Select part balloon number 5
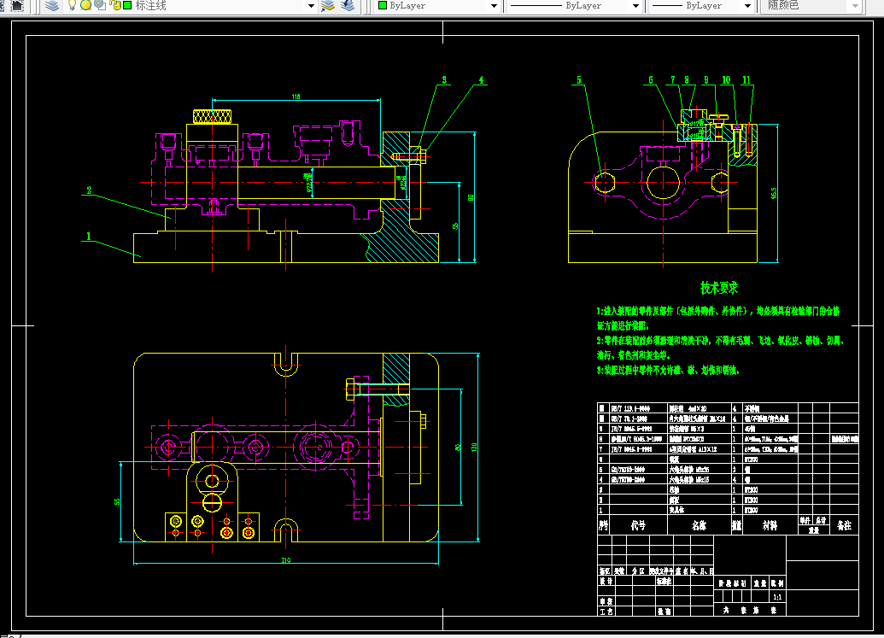 pos(579,80)
